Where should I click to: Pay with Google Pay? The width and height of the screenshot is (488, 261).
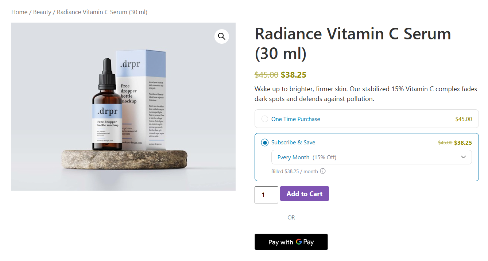[291, 242]
